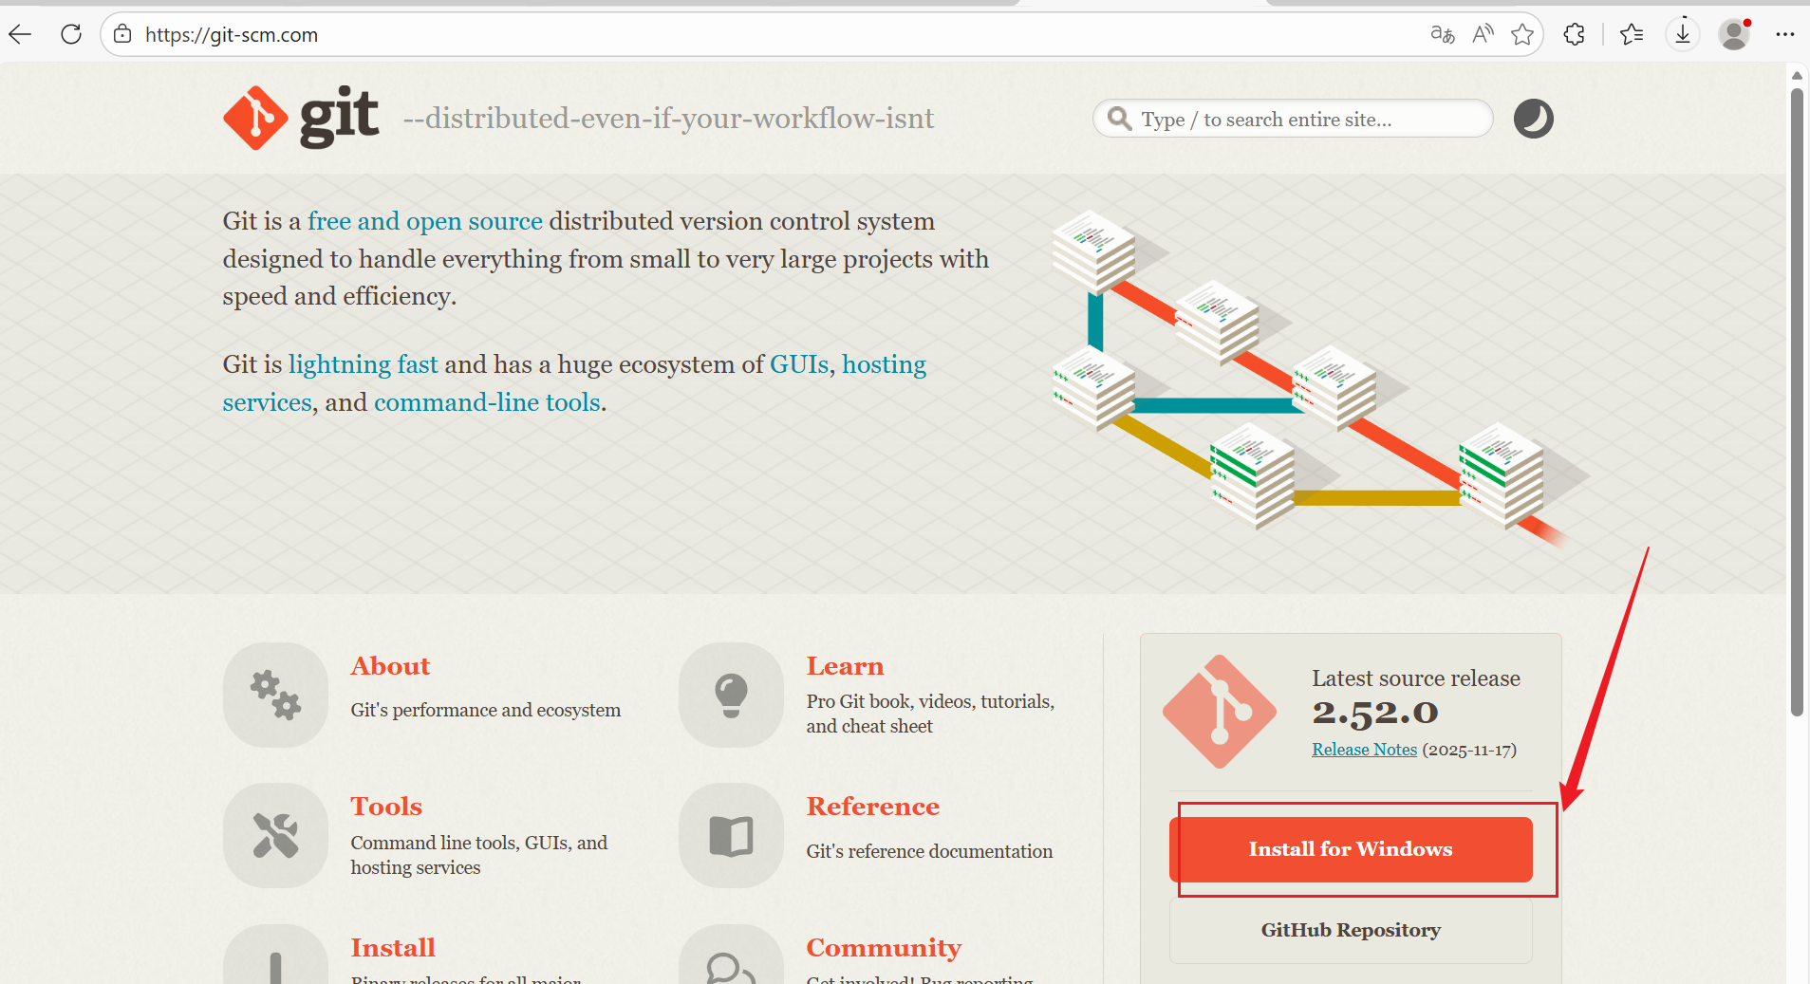Viewport: 1810px width, 984px height.
Task: Click the magnifier icon in the search box
Action: (1120, 119)
